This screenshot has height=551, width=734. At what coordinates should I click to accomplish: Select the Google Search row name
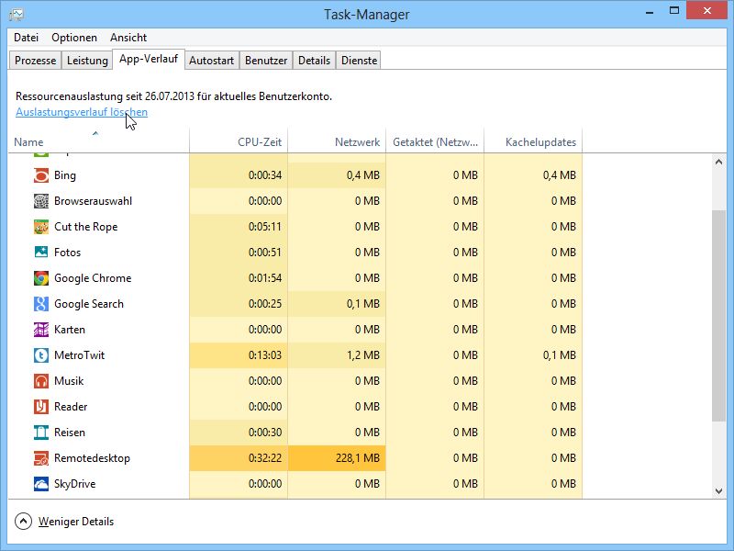(89, 304)
